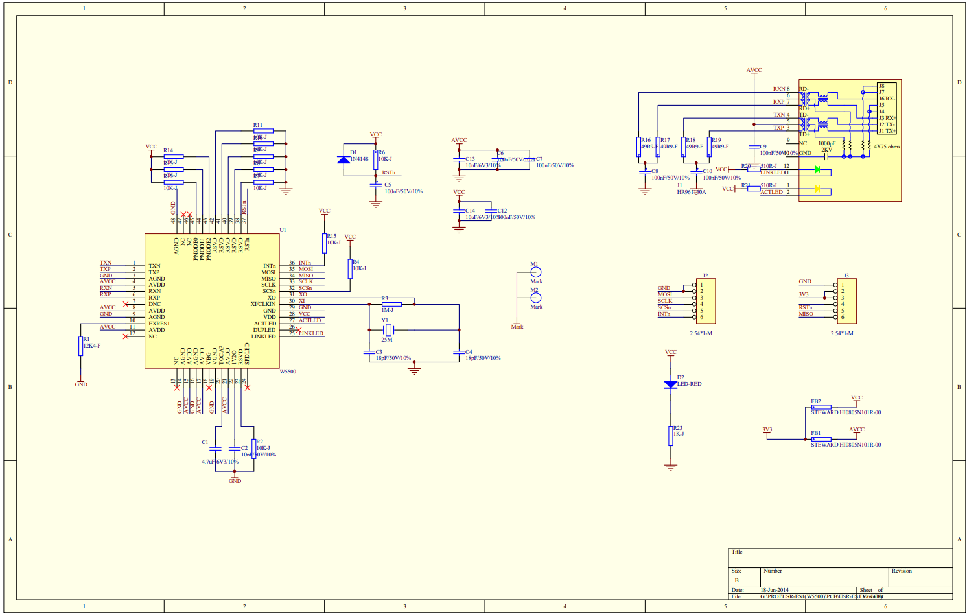Click the C5 capacitor symbol
The image size is (967, 614).
pos(376,185)
